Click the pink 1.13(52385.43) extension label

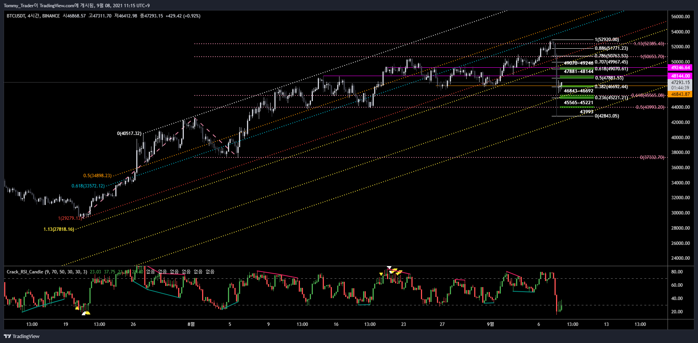pos(649,44)
